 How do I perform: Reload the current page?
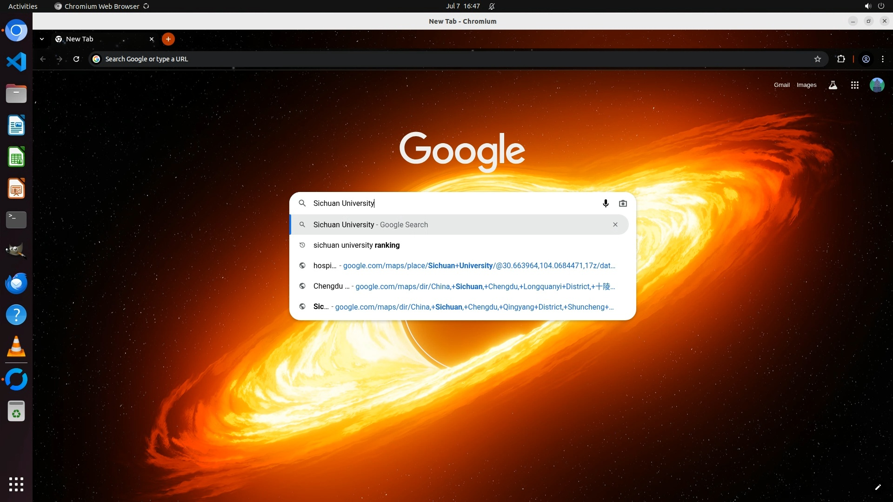point(76,59)
